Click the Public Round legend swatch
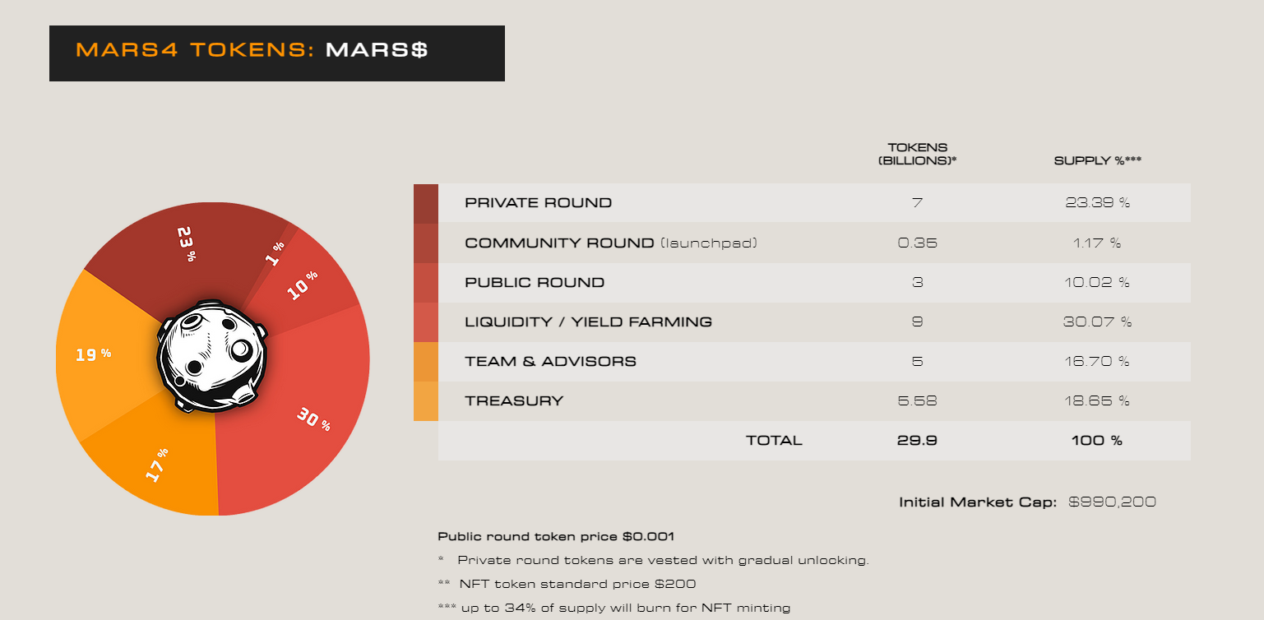This screenshot has width=1264, height=620. [426, 282]
